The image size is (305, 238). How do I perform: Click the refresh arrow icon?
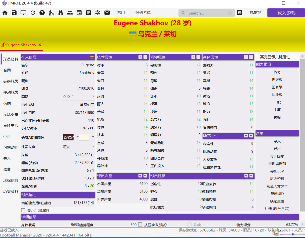coord(33,13)
